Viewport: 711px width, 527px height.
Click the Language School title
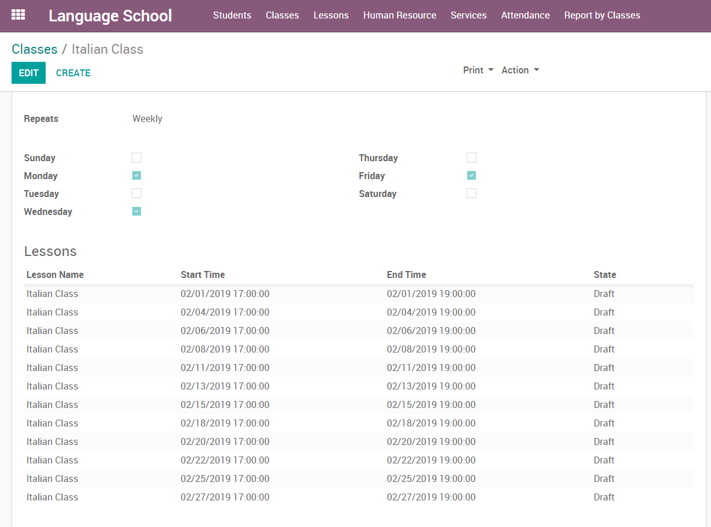point(110,16)
